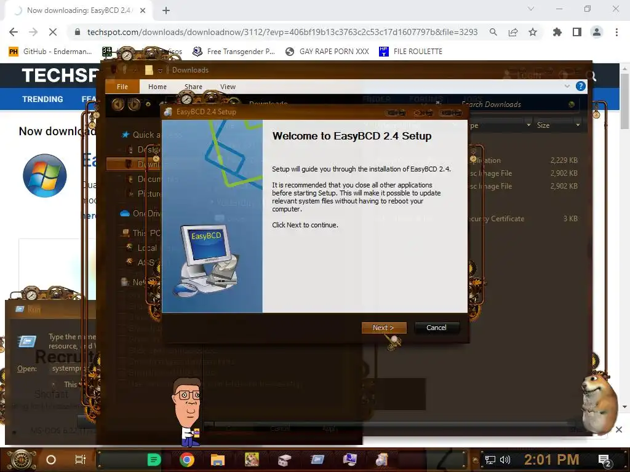Click network icon in system tray
Viewport: 630px width, 472px height.
pyautogui.click(x=490, y=460)
